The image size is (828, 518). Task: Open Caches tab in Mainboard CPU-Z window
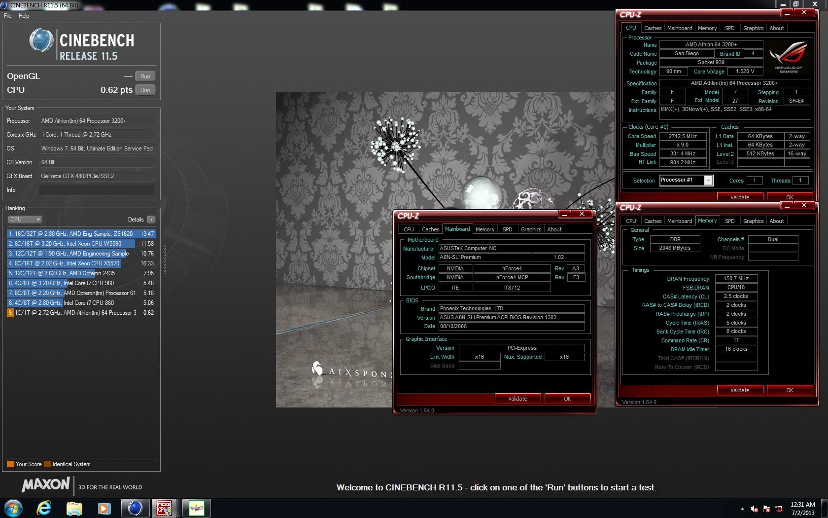(x=430, y=229)
